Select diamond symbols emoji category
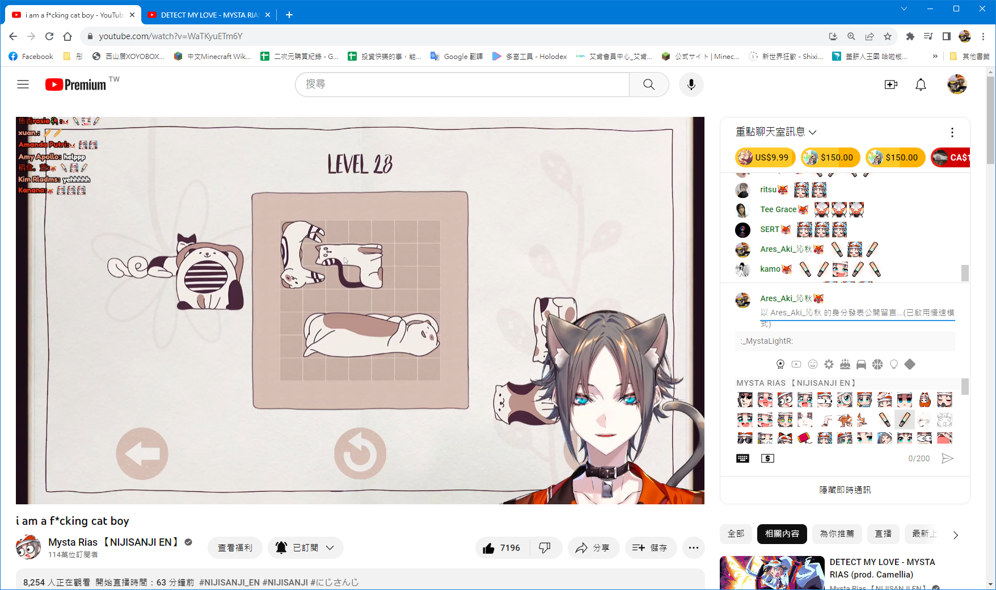 point(910,364)
